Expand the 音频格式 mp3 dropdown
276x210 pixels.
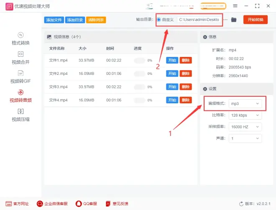tap(245, 103)
